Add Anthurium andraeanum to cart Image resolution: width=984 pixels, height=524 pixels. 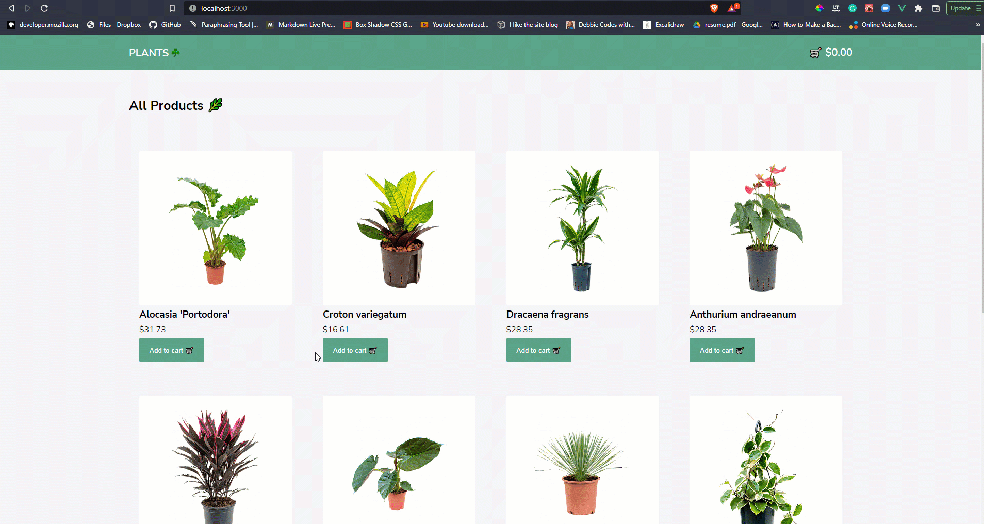722,350
